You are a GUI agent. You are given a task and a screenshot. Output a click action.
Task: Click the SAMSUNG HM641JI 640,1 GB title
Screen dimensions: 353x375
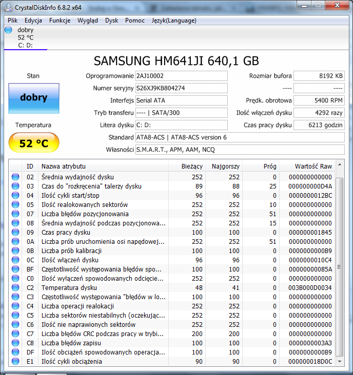coord(176,61)
